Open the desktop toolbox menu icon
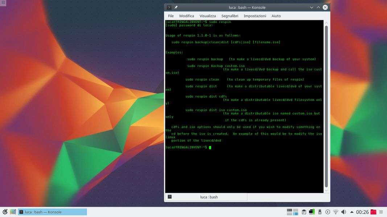 tap(3, 3)
